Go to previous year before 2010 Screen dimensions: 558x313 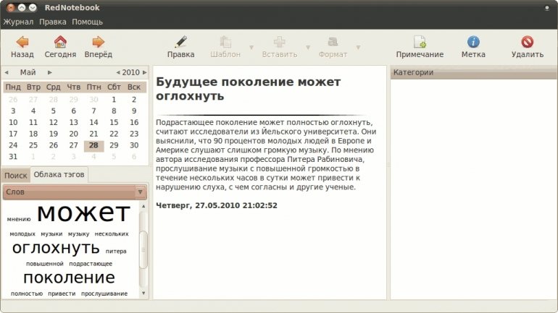tap(118, 72)
